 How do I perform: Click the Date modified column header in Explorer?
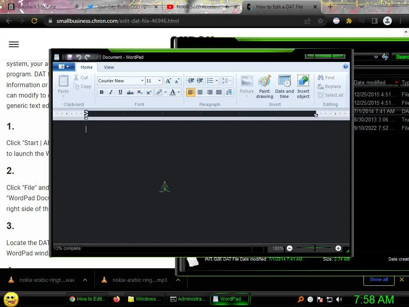coord(369,82)
